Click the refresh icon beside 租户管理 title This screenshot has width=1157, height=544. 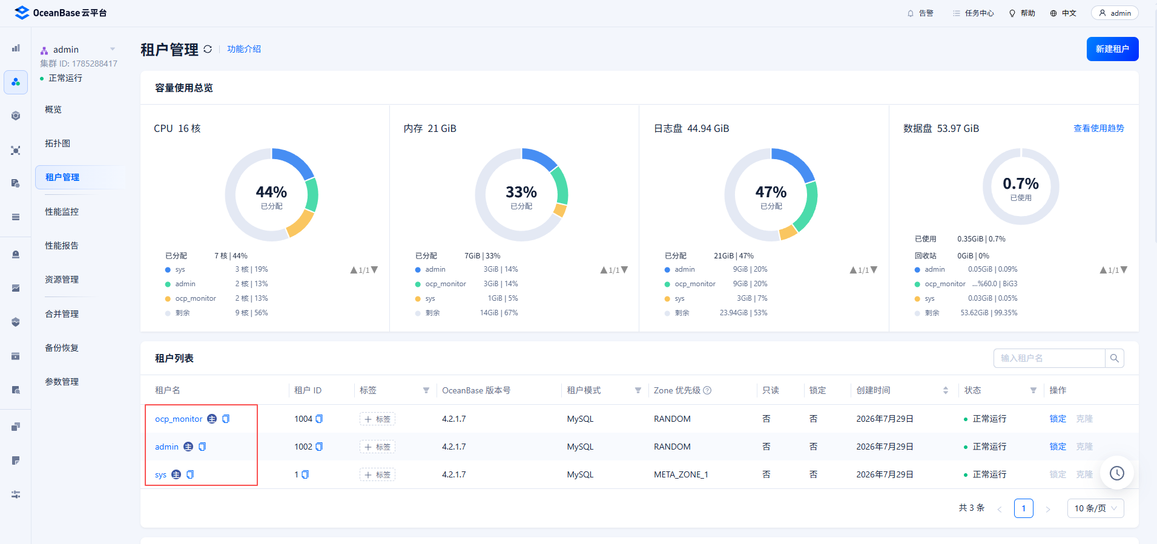[x=208, y=49]
